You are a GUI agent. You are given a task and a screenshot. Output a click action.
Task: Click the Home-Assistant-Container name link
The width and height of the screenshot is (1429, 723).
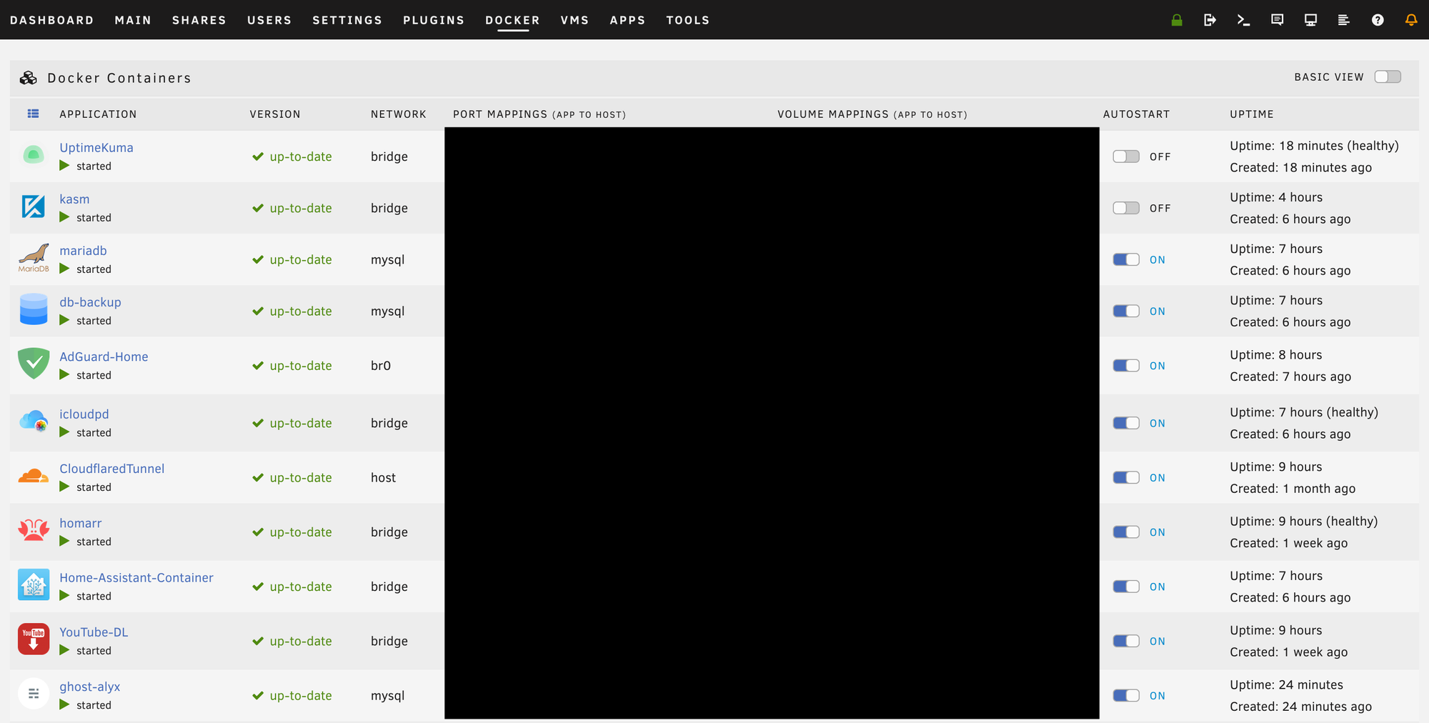136,577
